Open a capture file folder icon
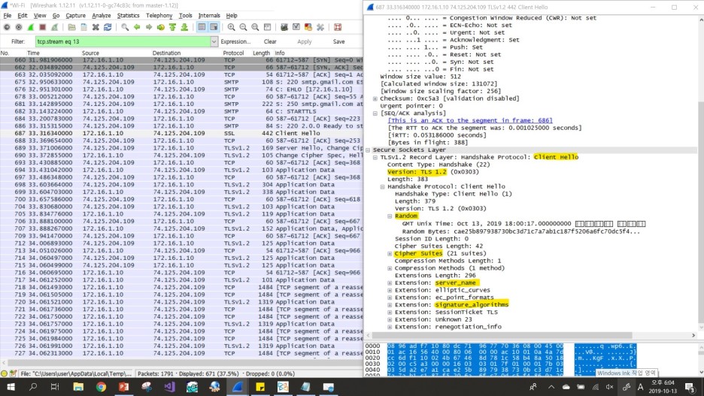This screenshot has height=396, width=704. [x=72, y=27]
